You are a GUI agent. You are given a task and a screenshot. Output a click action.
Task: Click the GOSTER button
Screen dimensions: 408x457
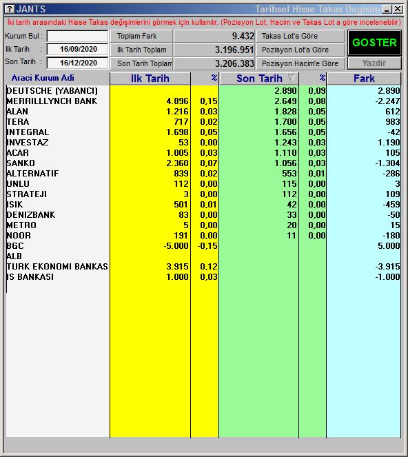coord(374,43)
